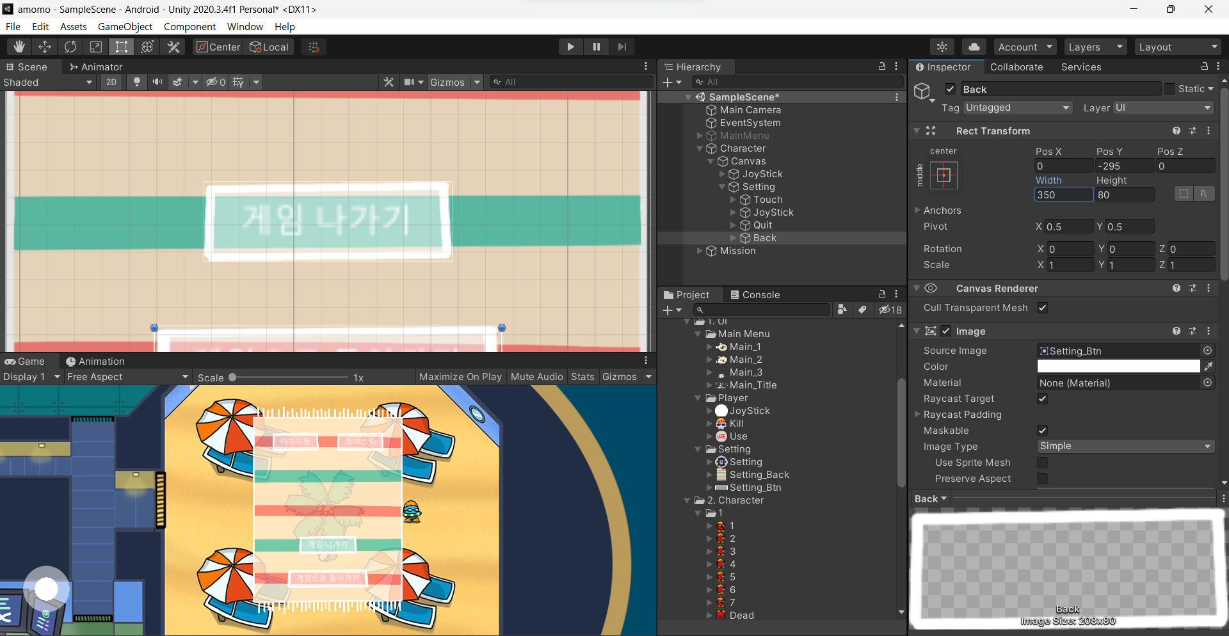Toggle scene grid visibility icon
Image resolution: width=1229 pixels, height=636 pixels.
point(239,82)
